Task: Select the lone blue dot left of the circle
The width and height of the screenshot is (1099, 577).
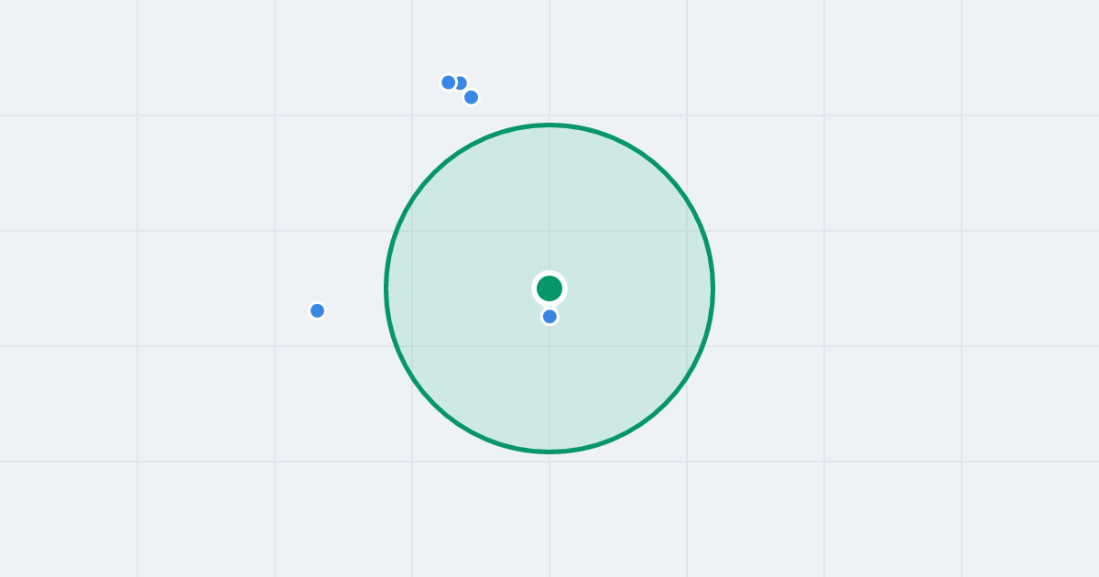Action: click(x=318, y=310)
